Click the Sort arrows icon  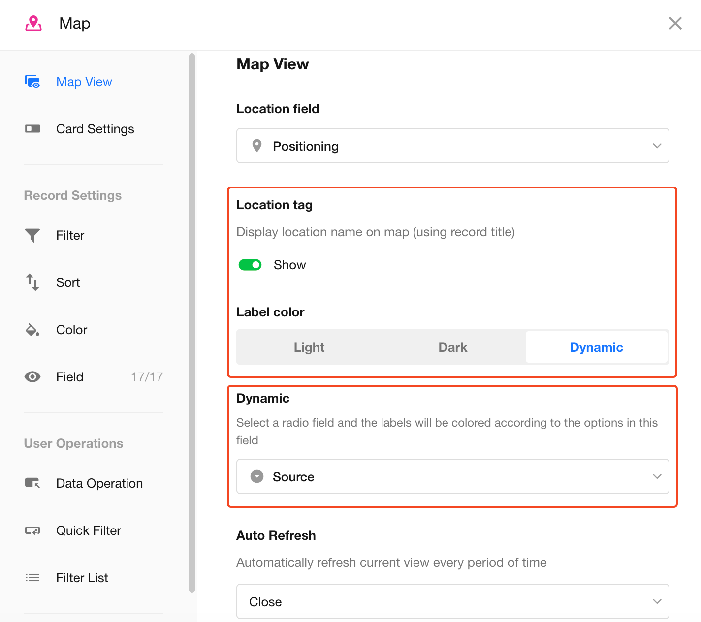point(32,282)
